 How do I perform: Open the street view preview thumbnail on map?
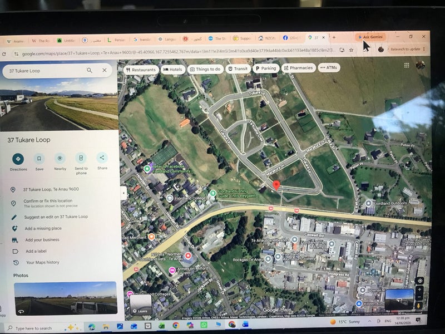pos(399,299)
